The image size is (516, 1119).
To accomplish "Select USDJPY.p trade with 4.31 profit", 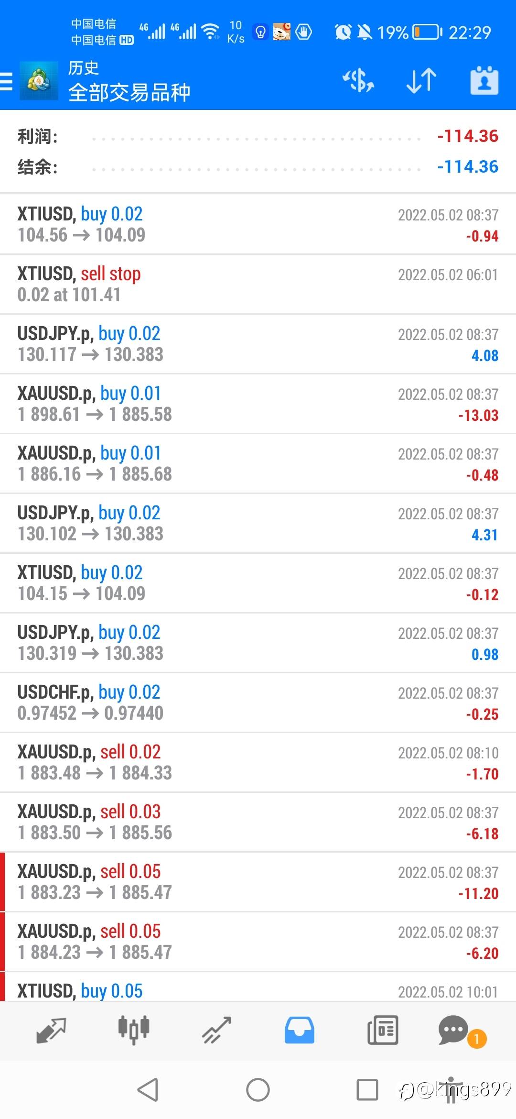I will [258, 523].
